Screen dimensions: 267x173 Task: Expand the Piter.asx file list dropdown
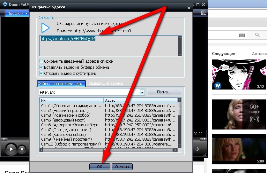pyautogui.click(x=142, y=92)
